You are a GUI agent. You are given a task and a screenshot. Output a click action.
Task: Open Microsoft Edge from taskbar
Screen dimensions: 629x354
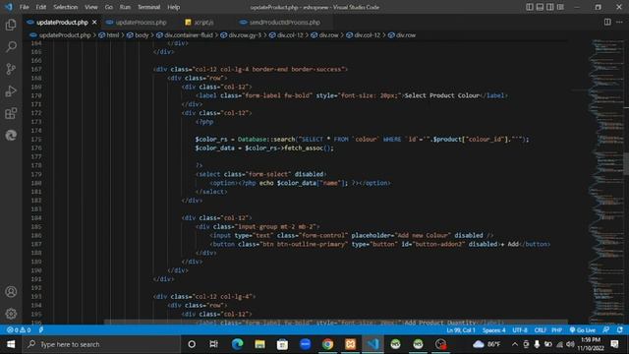(x=237, y=344)
